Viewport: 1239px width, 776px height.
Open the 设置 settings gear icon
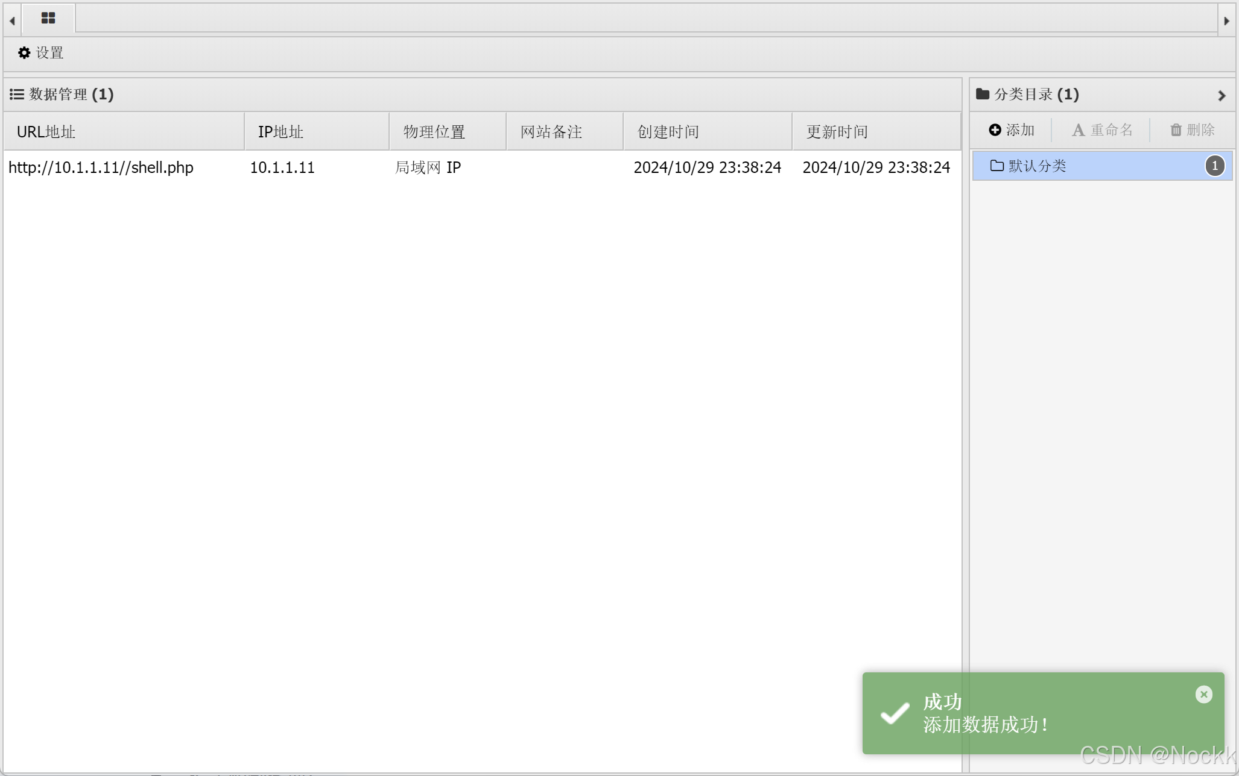24,53
